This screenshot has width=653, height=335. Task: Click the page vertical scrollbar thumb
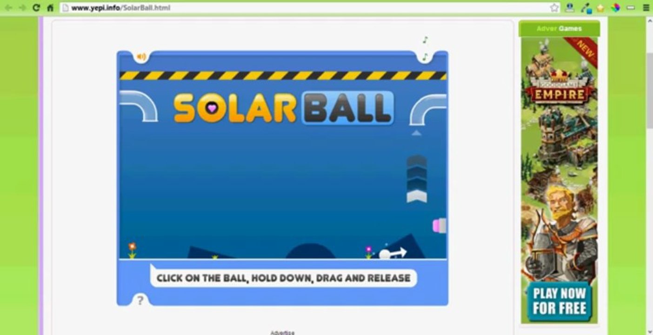tap(649, 90)
